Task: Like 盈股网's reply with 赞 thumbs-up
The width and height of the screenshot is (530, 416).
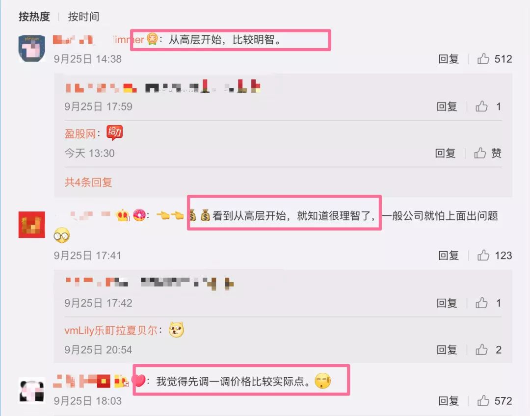Action: (x=480, y=153)
